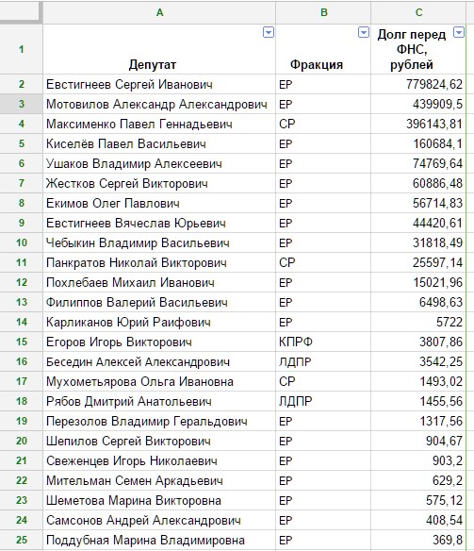
Task: Select row 25 header
Action: 22,540
